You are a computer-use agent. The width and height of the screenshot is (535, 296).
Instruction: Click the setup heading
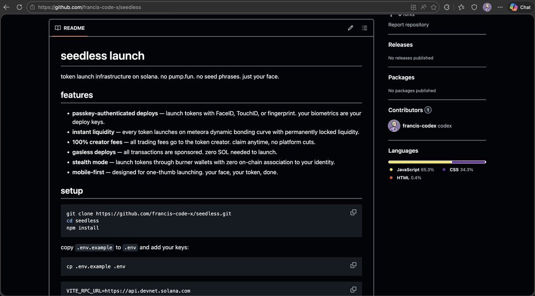72,191
